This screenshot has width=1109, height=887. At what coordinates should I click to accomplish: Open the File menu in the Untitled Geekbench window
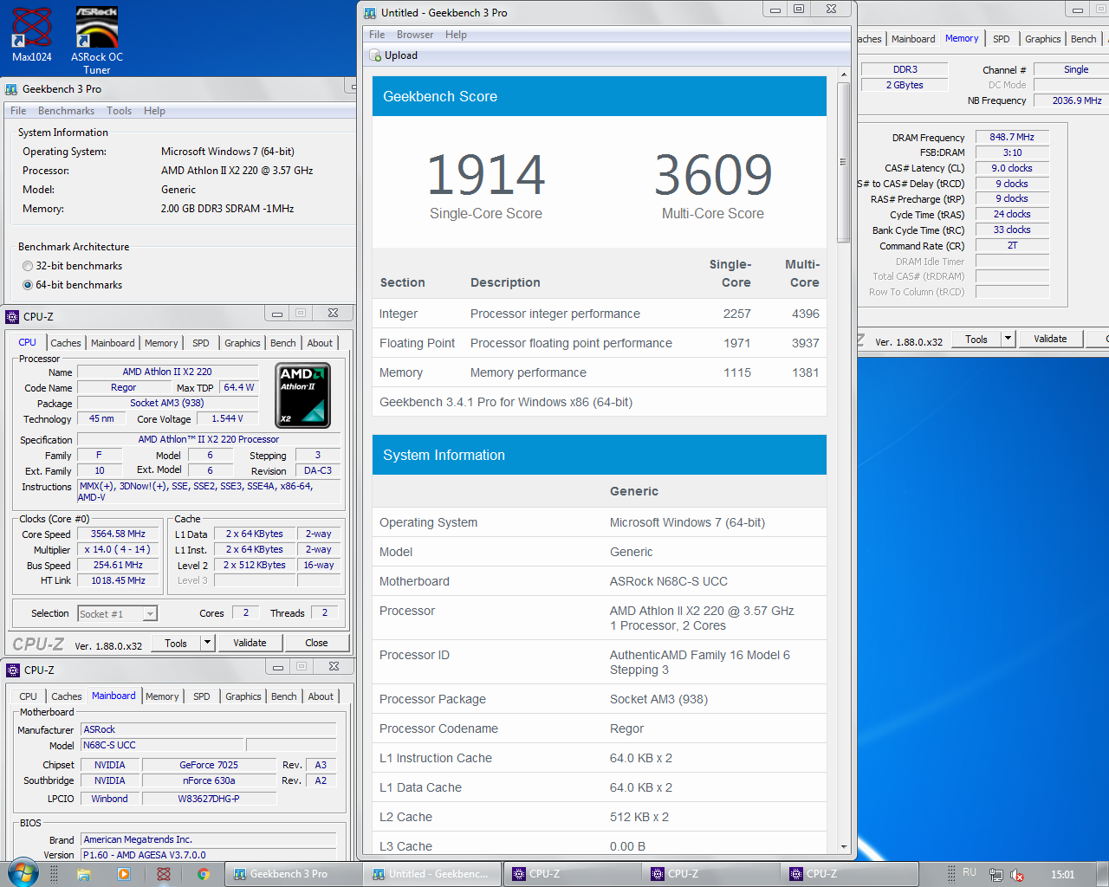click(377, 35)
